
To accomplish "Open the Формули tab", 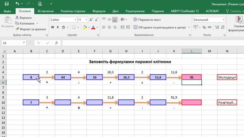I will (99, 11).
